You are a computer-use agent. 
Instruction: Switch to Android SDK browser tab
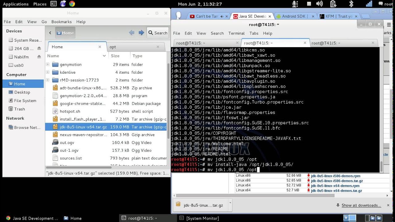tap(295, 16)
